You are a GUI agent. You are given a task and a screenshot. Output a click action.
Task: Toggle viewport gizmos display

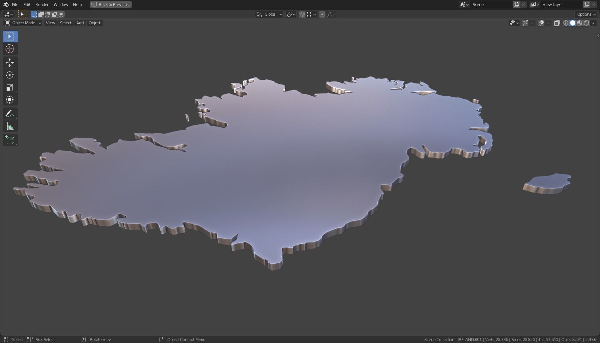click(x=525, y=23)
